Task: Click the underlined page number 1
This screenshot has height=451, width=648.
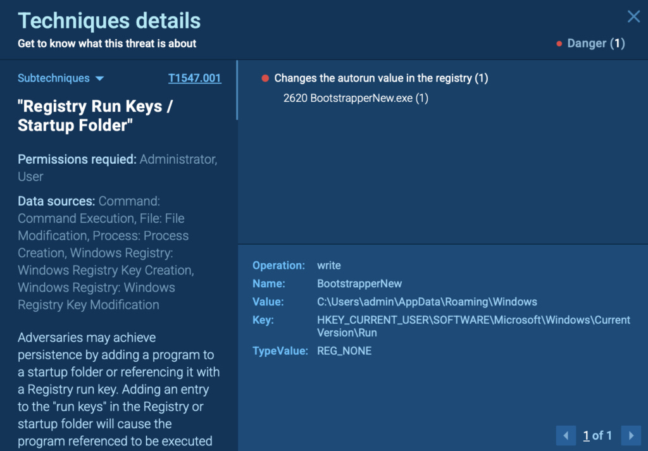Action: [587, 435]
